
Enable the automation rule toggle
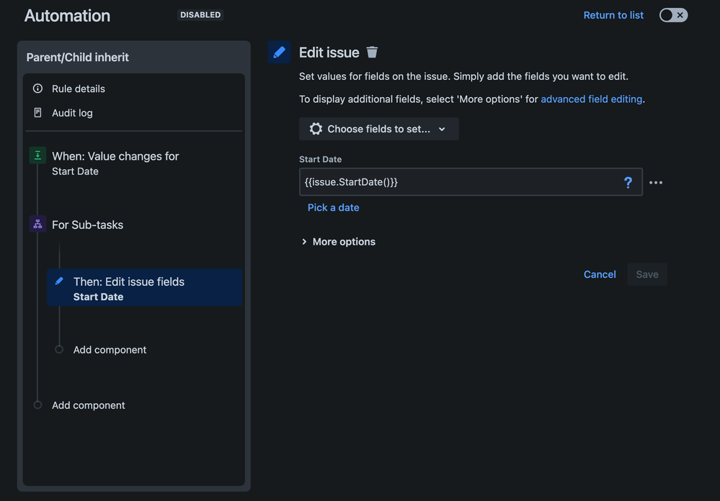[673, 15]
